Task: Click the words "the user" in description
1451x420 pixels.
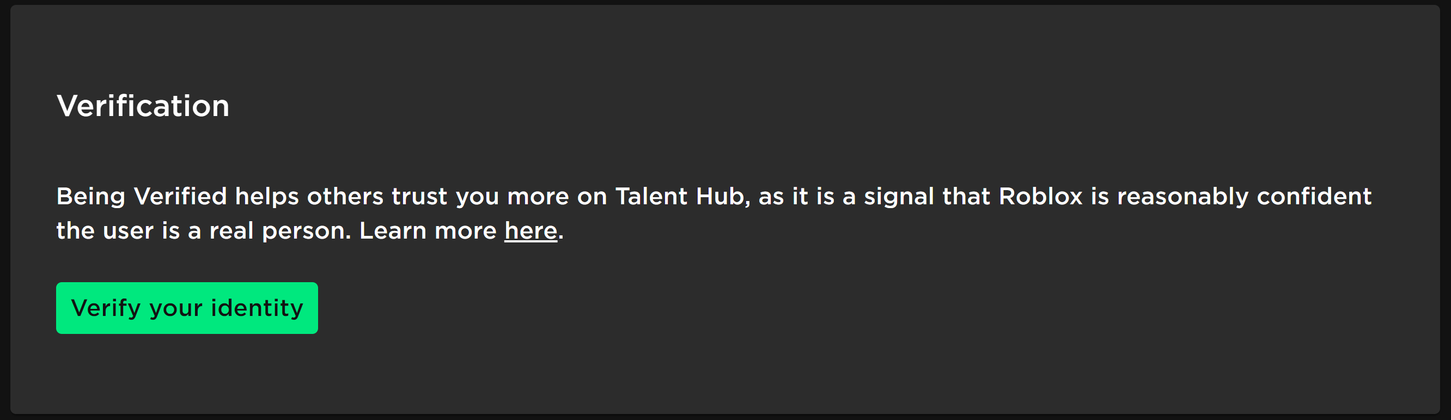Action: [x=105, y=231]
